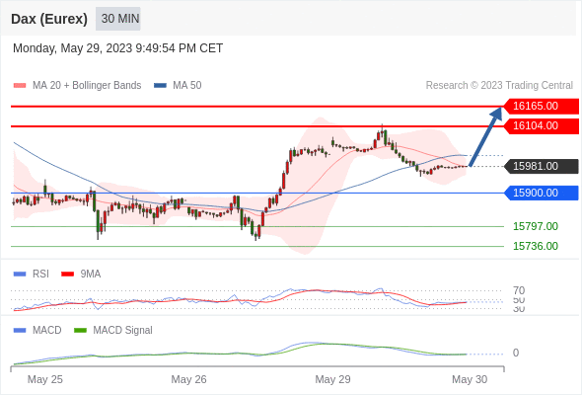The height and width of the screenshot is (395, 582).
Task: Click the 15900.00 pivot price tag
Action: (x=542, y=193)
